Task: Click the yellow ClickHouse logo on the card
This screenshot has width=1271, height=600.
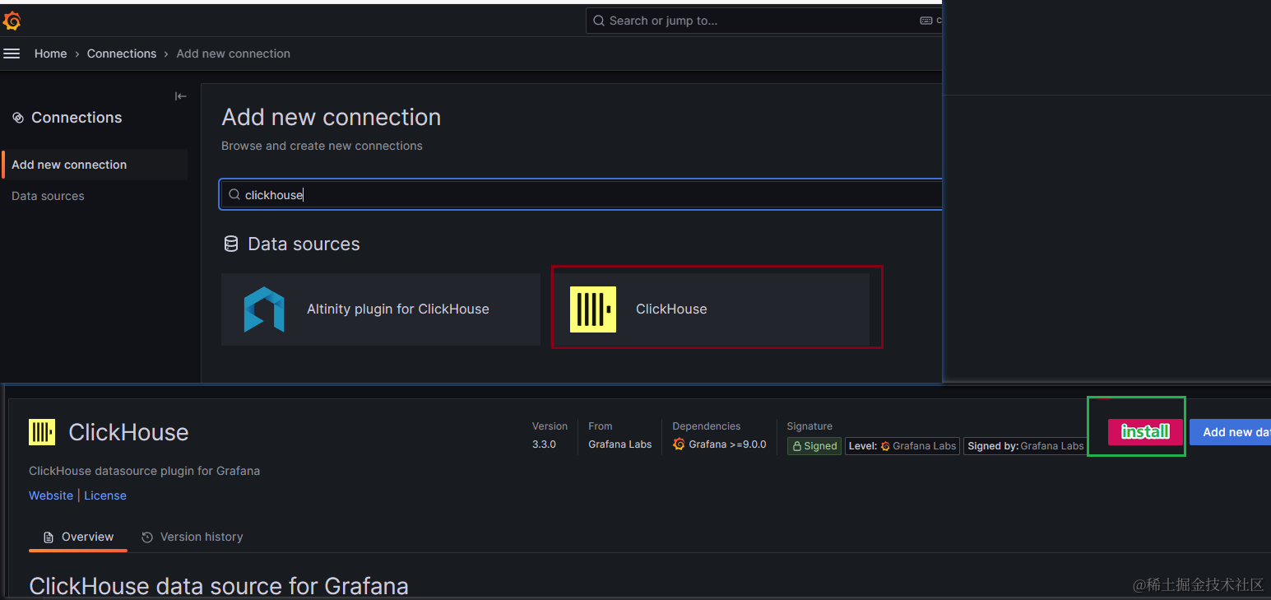Action: (593, 309)
